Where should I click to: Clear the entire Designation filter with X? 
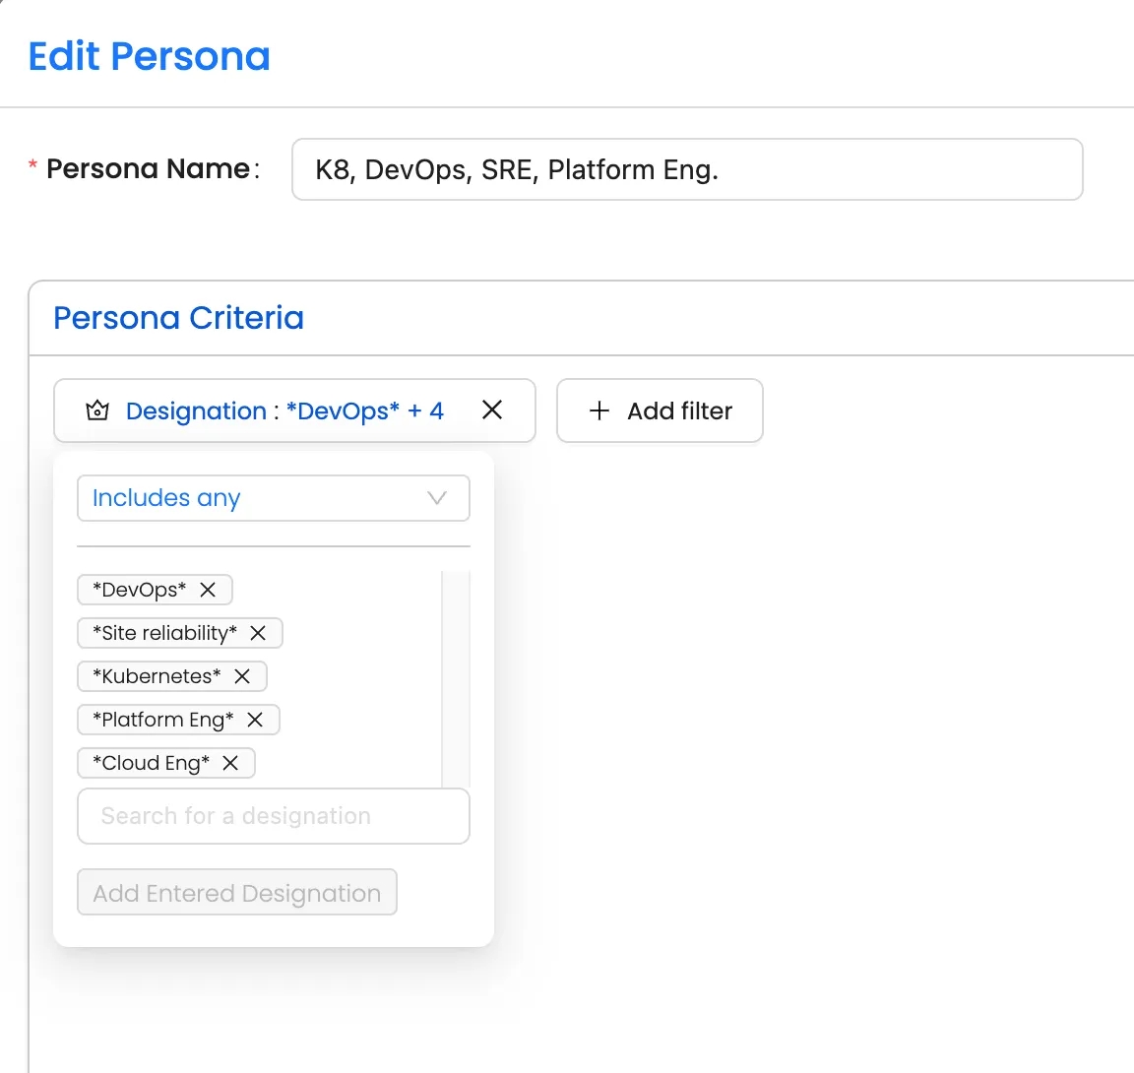click(x=492, y=410)
